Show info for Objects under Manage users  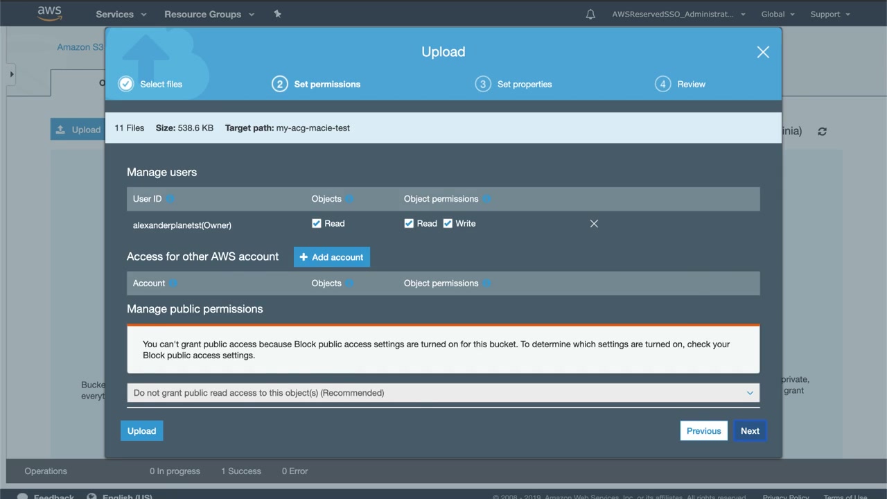pos(350,199)
